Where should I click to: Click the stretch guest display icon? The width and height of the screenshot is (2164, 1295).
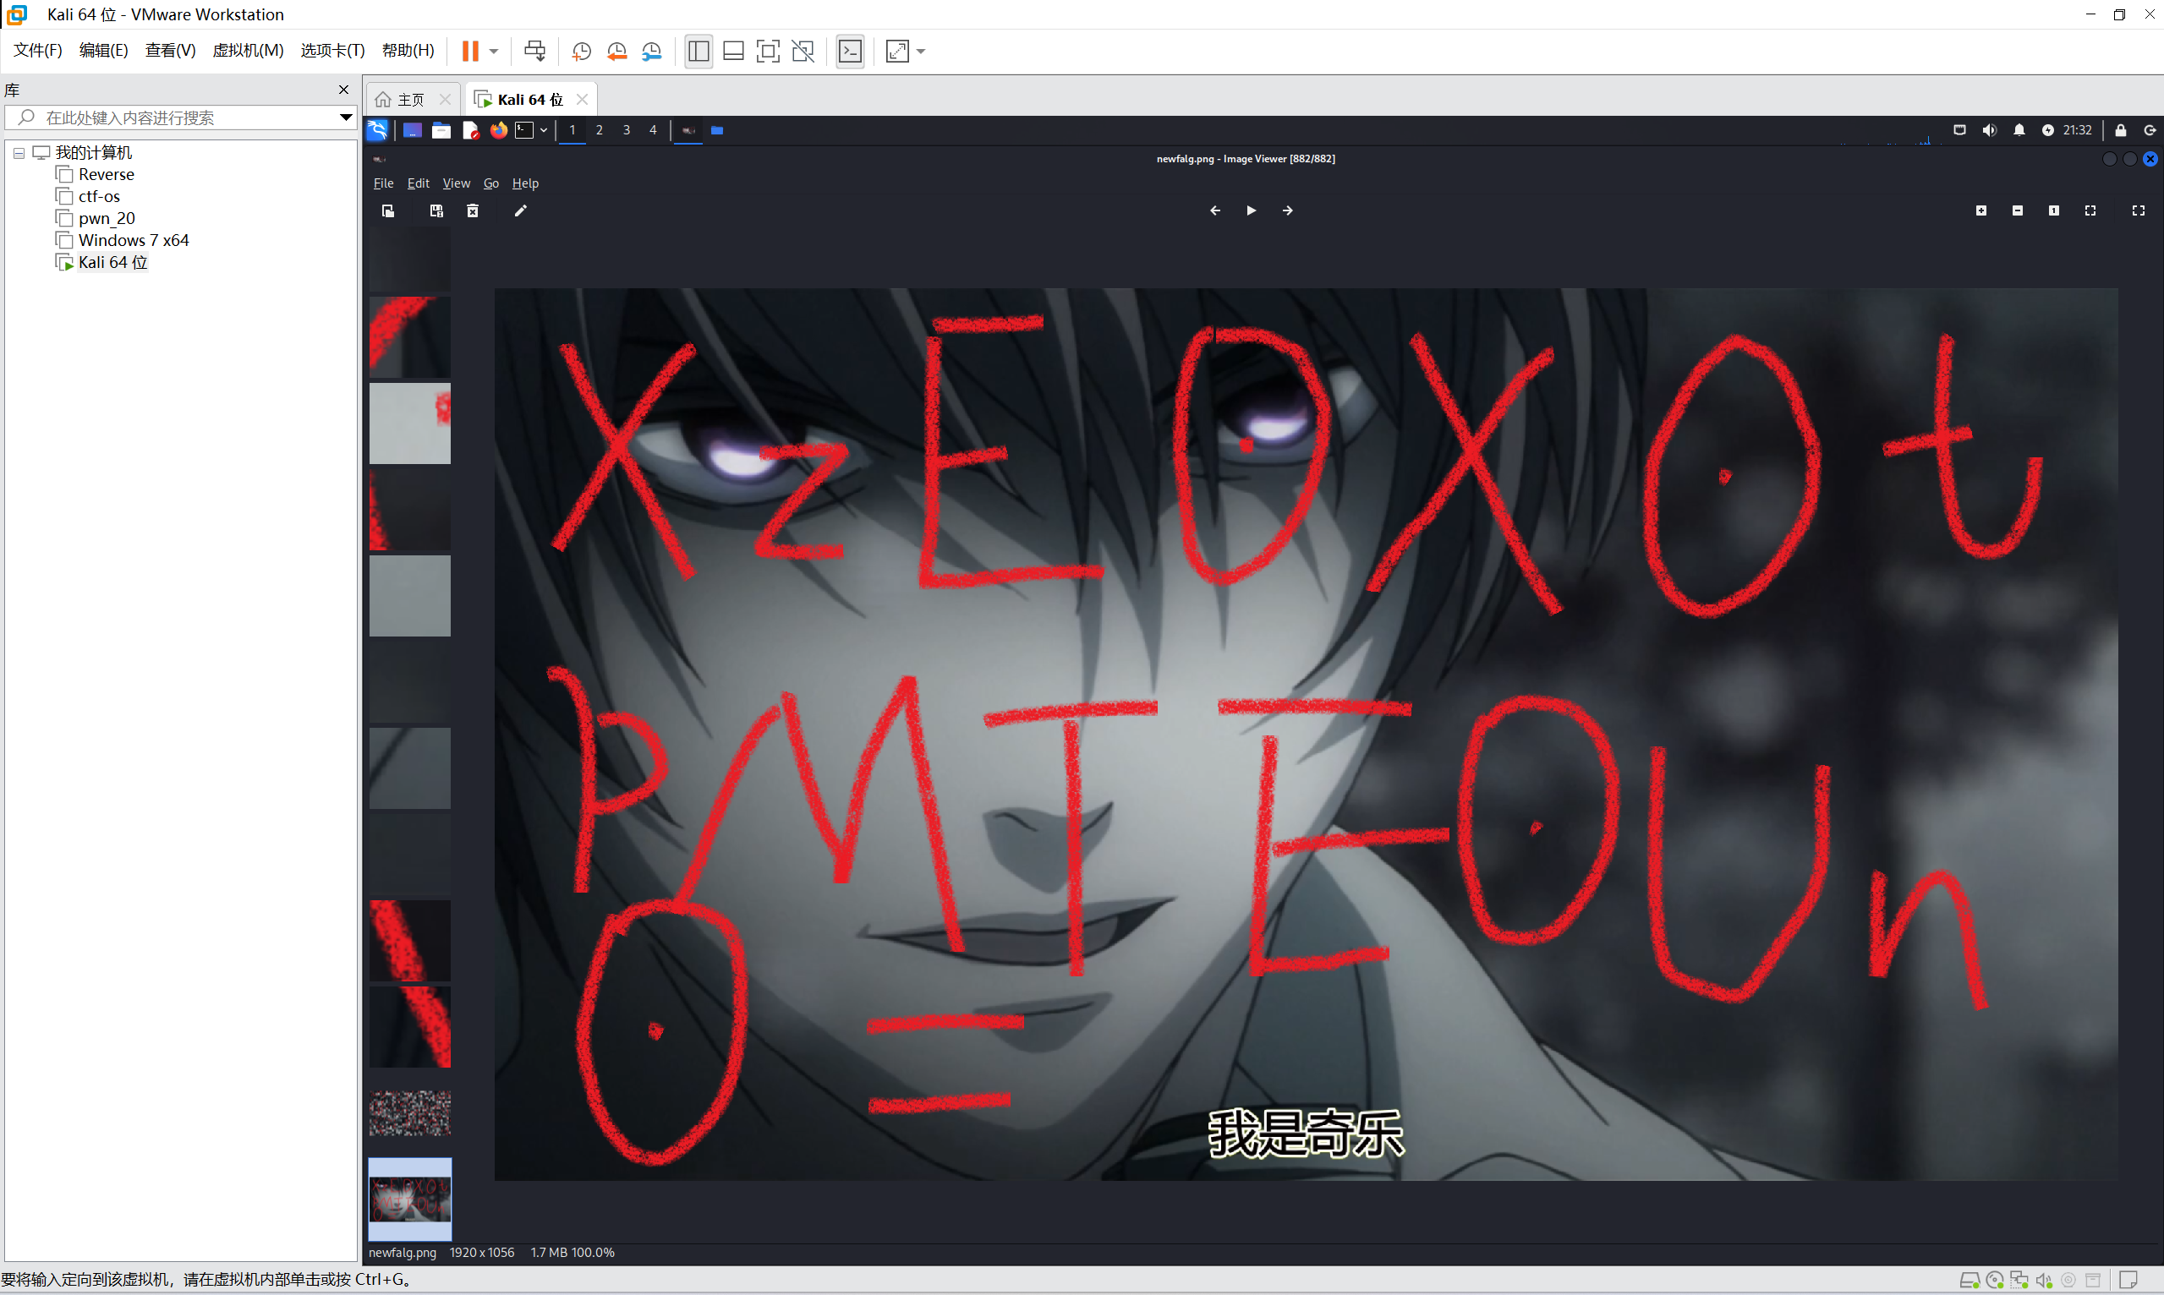[x=897, y=51]
